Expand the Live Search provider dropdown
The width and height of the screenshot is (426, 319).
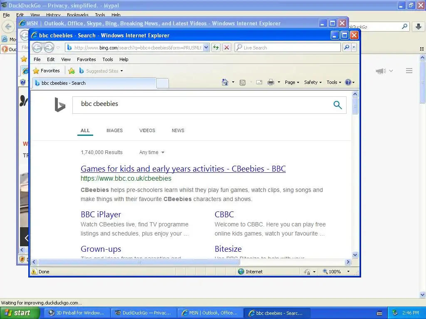354,47
